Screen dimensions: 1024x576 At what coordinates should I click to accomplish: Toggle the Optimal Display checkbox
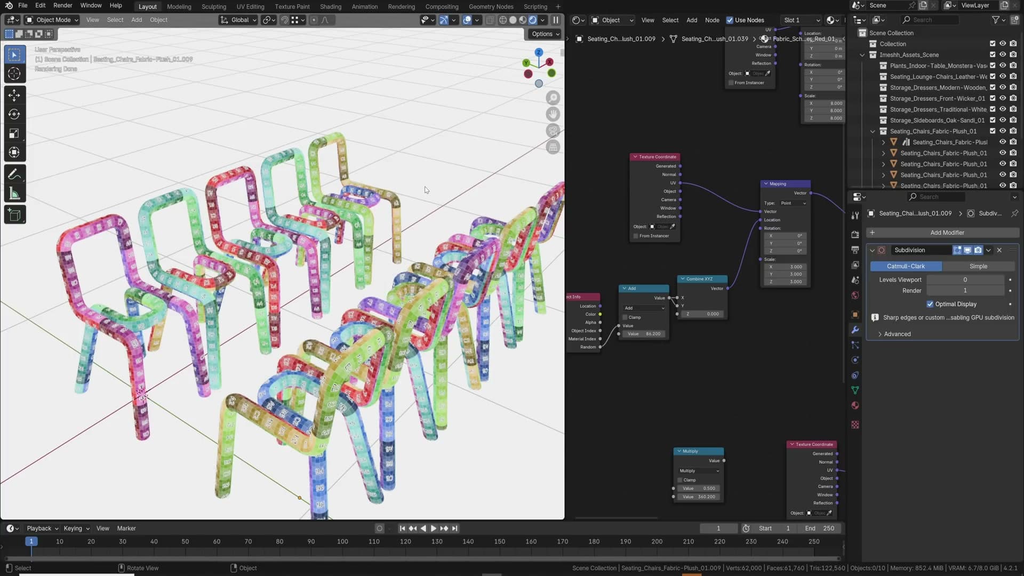(x=930, y=304)
